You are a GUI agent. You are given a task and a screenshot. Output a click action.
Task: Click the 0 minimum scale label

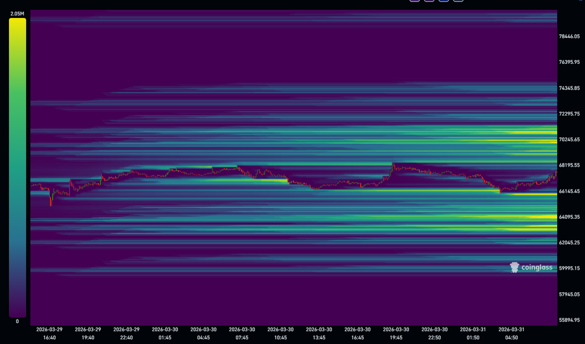[17, 322]
